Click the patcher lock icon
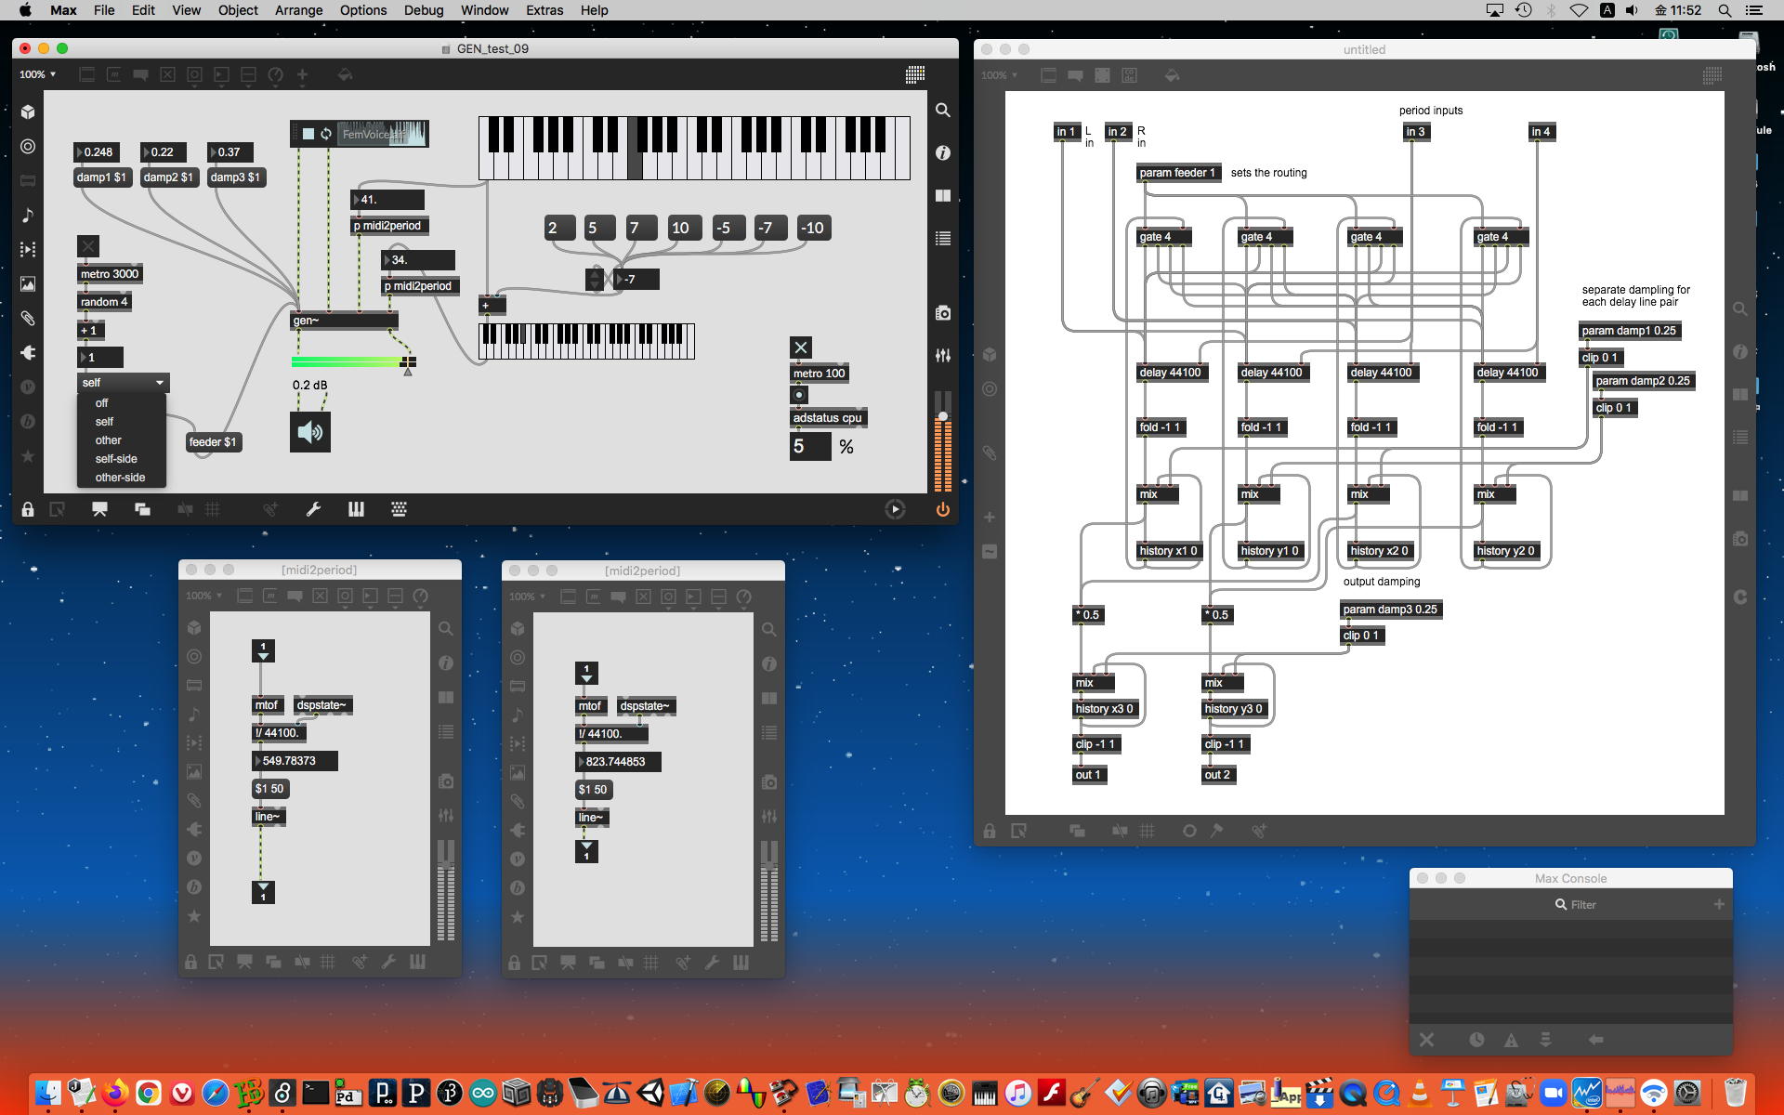The width and height of the screenshot is (1784, 1115). (28, 509)
